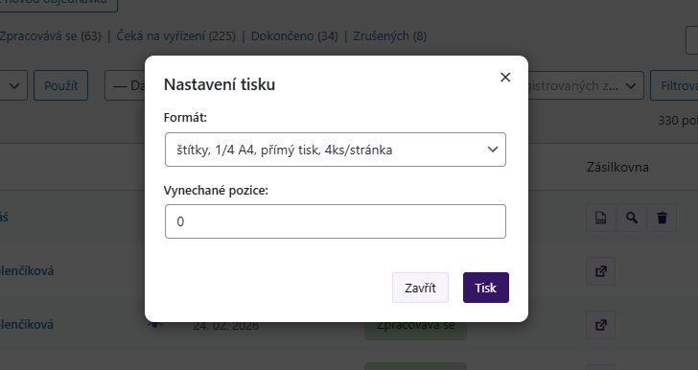Filter orders by Dokončeno (34)
Screen dimensions: 698x370
[x=294, y=36]
